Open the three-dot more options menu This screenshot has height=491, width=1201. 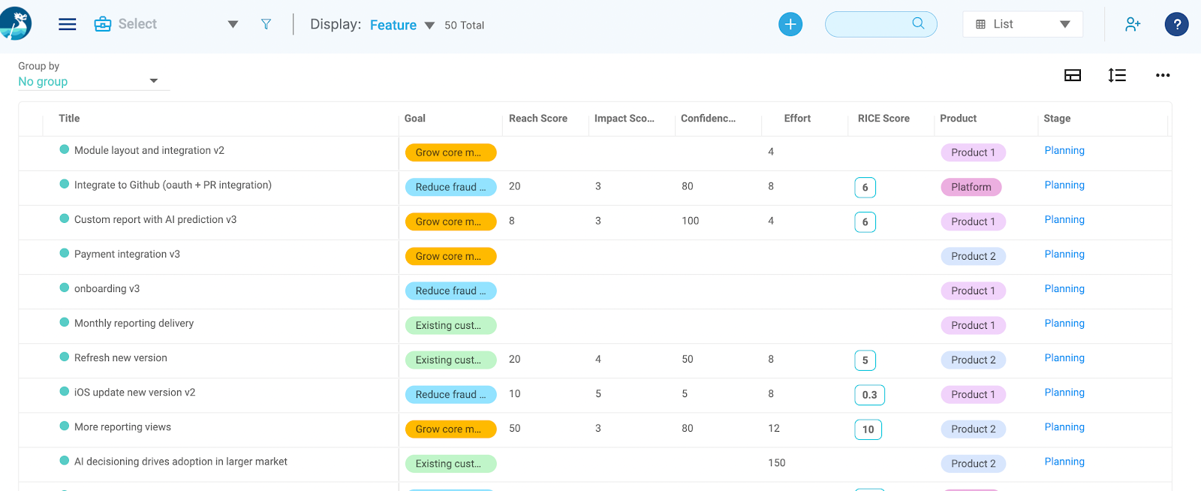pyautogui.click(x=1163, y=75)
